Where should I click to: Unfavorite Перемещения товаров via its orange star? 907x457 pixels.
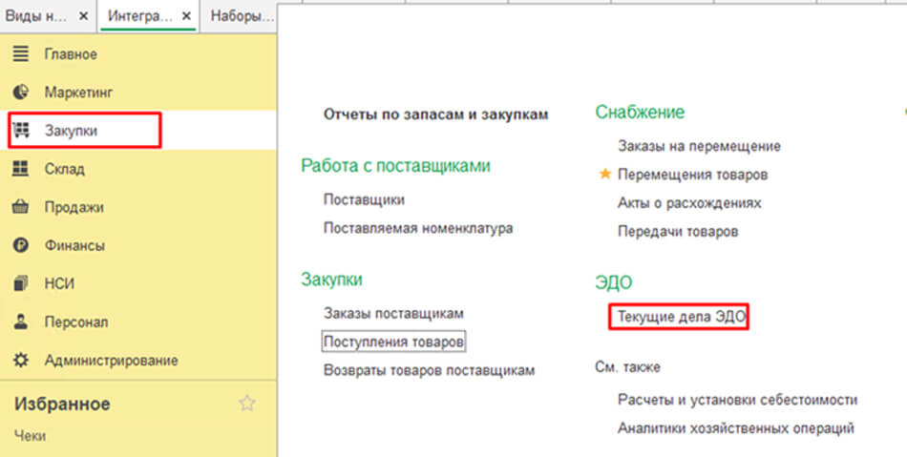(603, 175)
